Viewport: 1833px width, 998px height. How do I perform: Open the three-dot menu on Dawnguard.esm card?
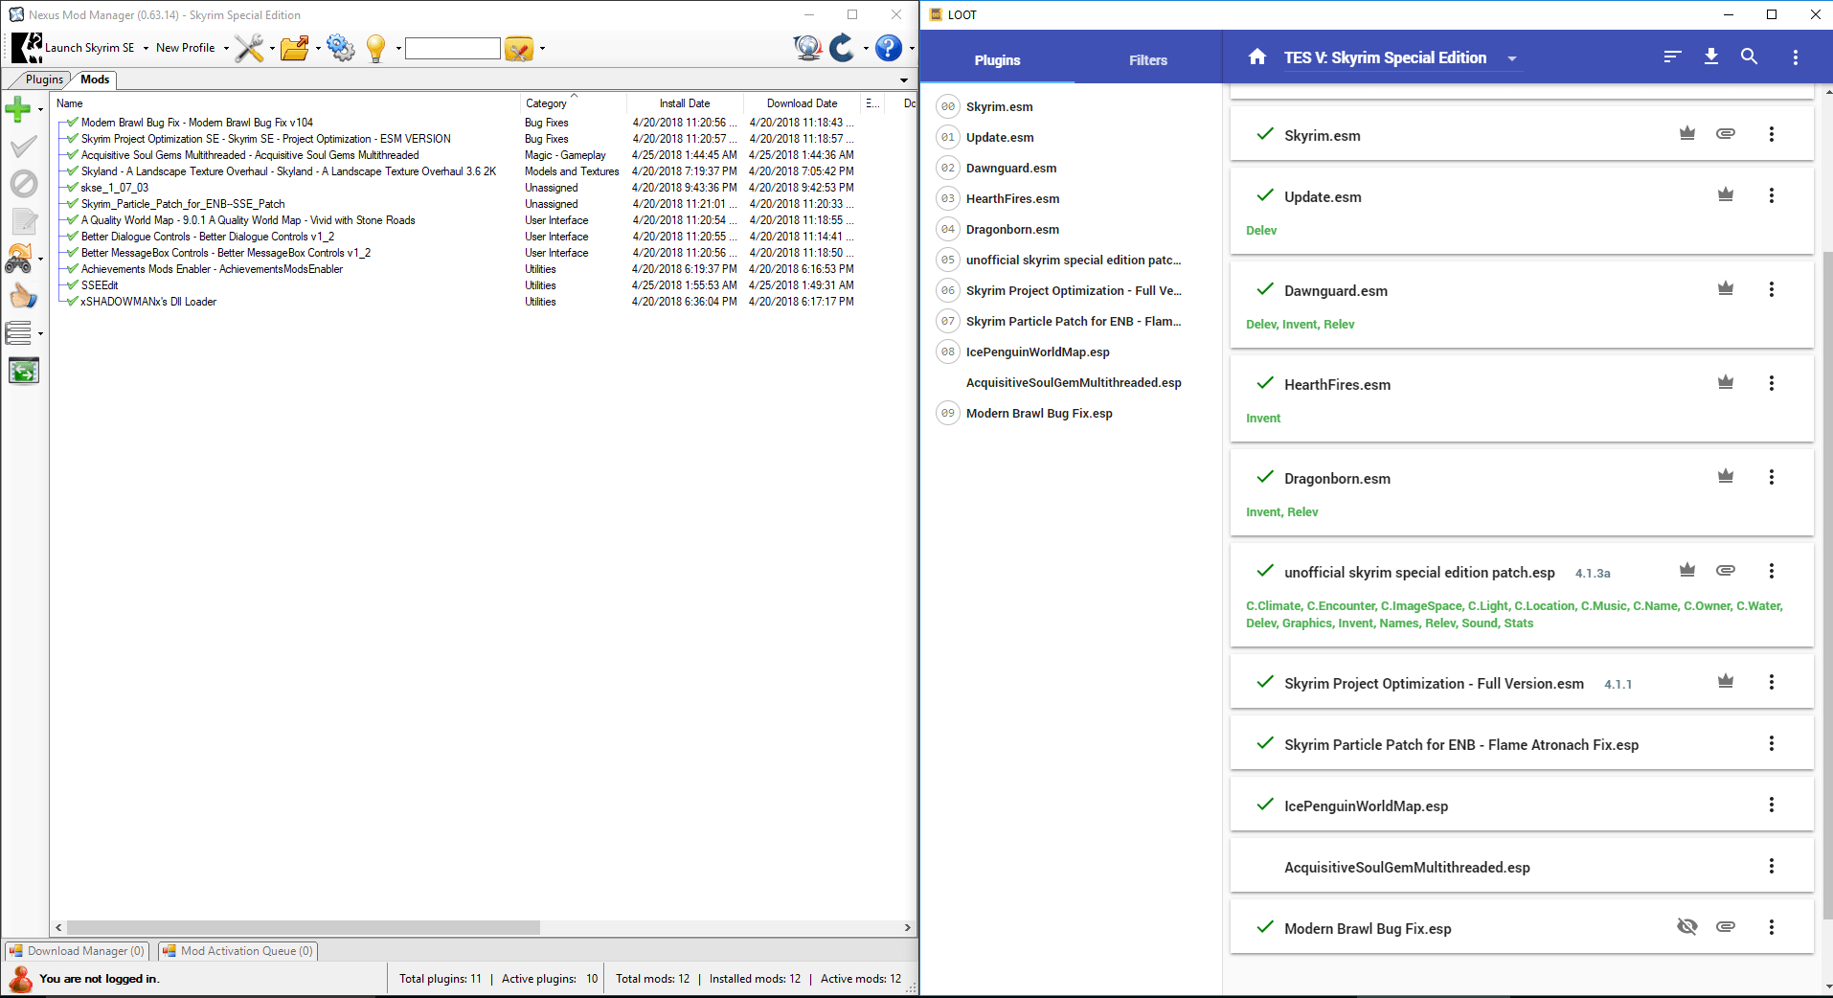click(x=1772, y=289)
